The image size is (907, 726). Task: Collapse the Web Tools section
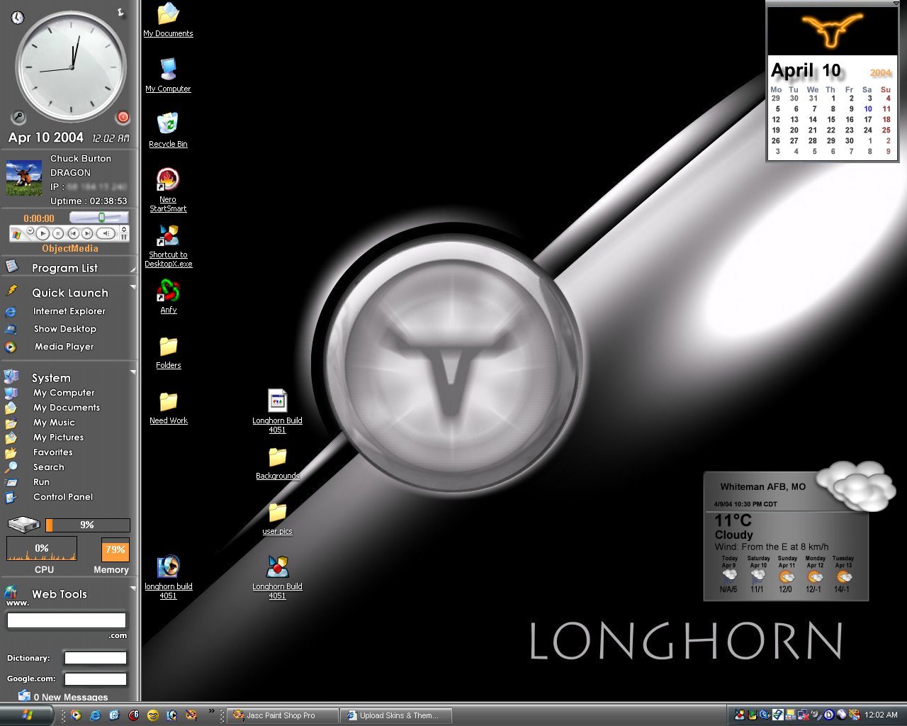pyautogui.click(x=133, y=588)
